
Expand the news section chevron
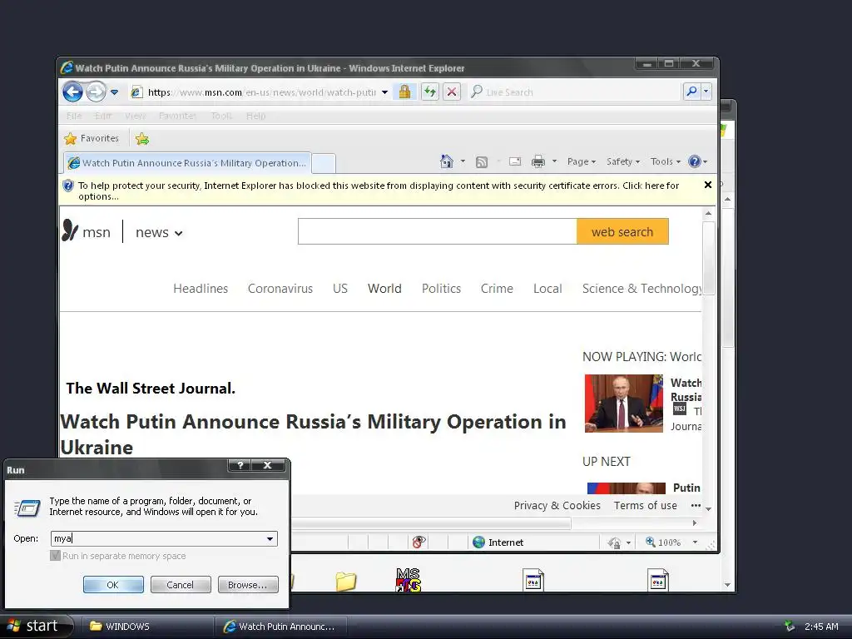coord(178,233)
